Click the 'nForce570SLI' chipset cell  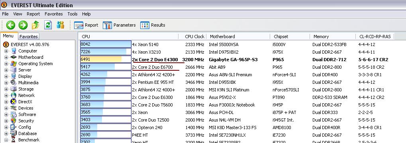coord(286,90)
